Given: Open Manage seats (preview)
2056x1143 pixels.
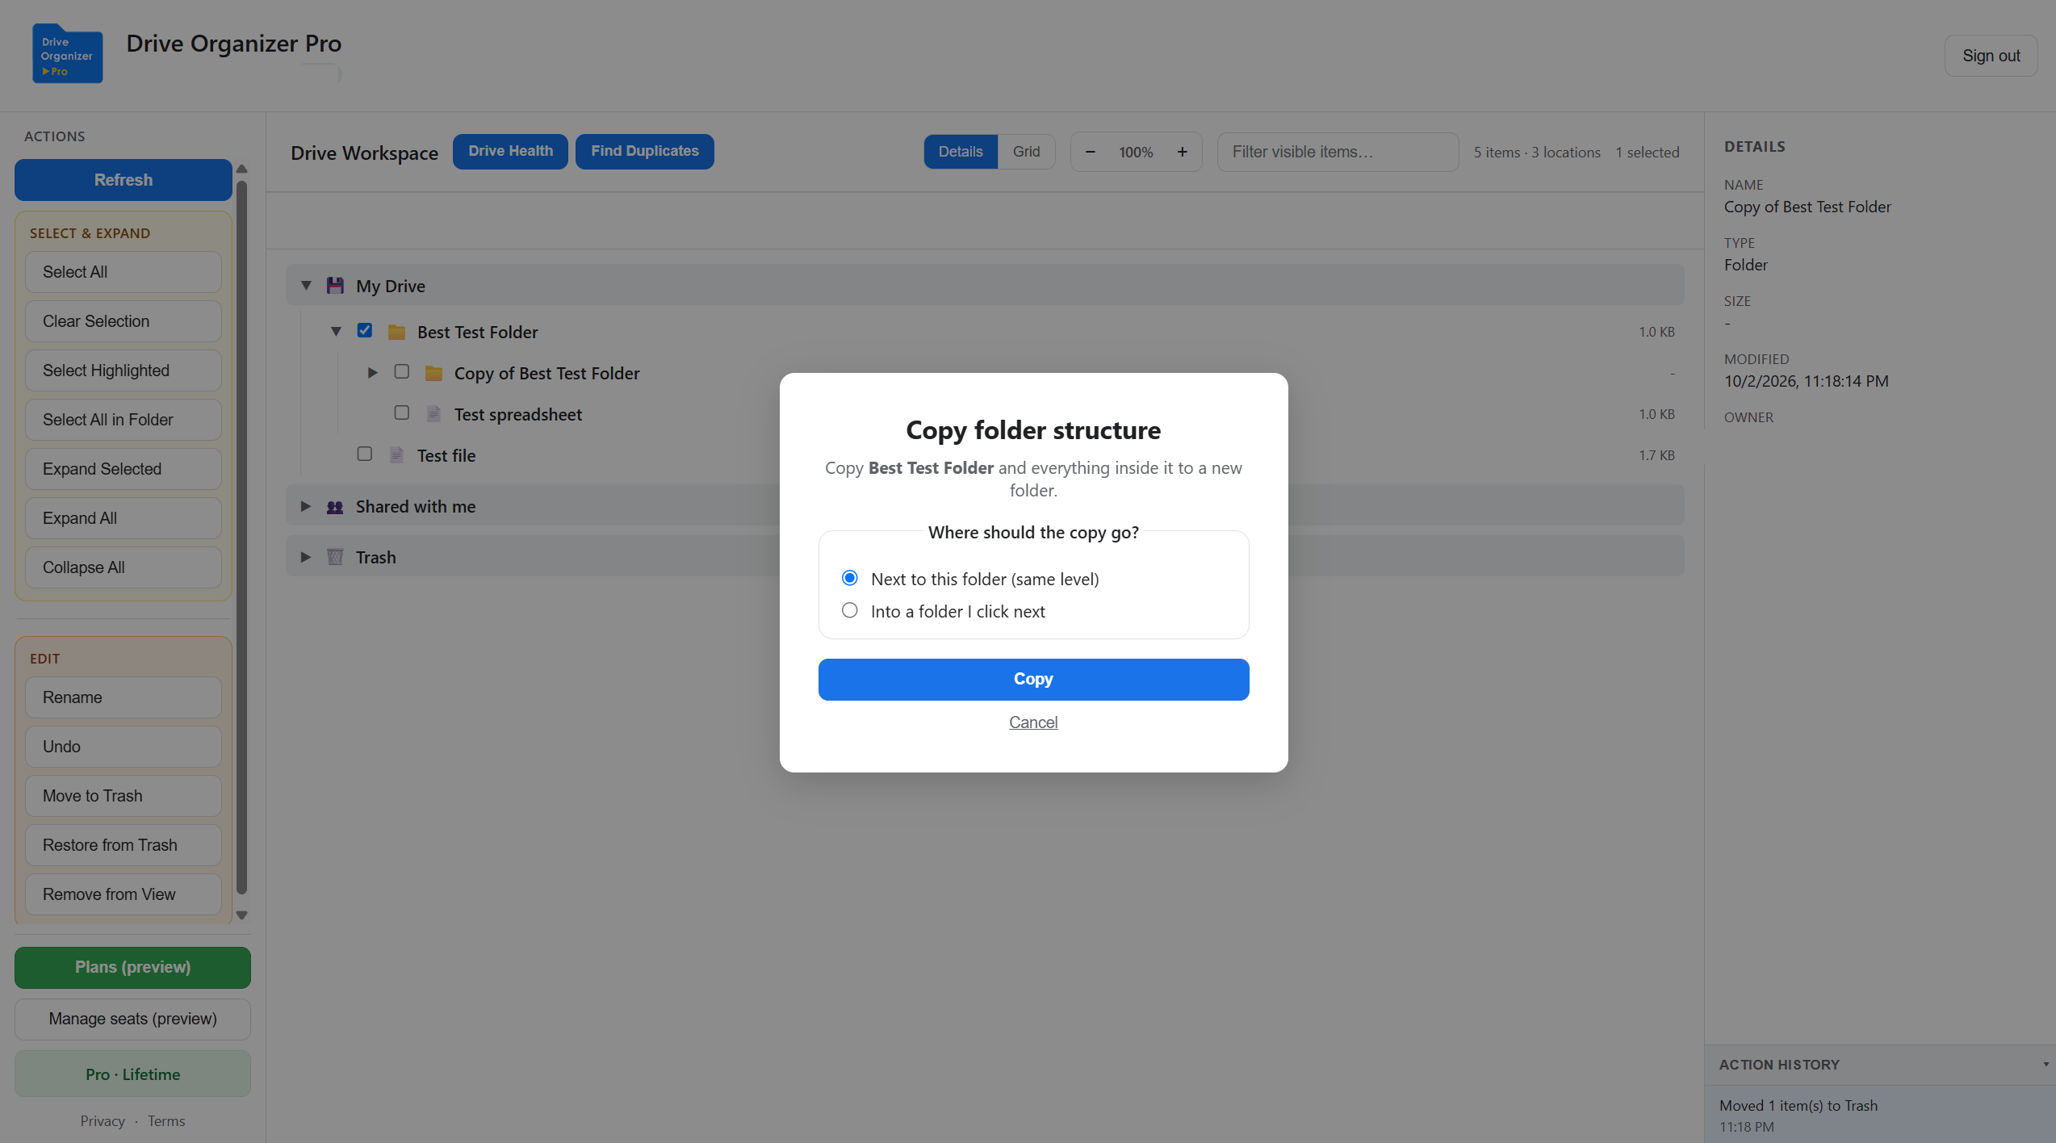Looking at the screenshot, I should 132,1019.
